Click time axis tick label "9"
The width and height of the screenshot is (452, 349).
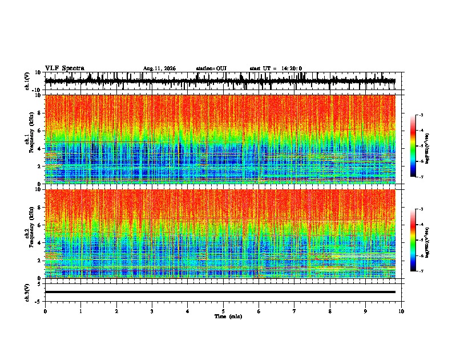tap(365, 311)
